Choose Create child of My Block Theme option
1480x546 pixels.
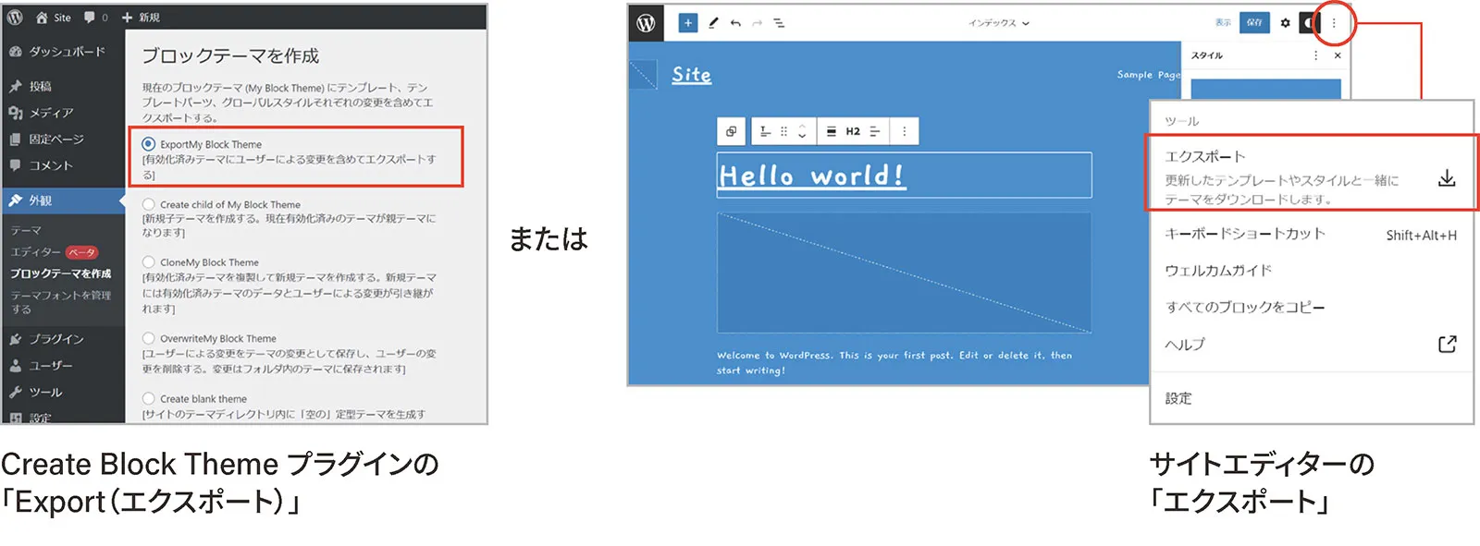149,204
